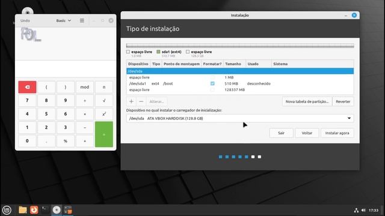Click the 4 key in Calculator
Screen dimensions: 385x216
[x=27, y=114]
